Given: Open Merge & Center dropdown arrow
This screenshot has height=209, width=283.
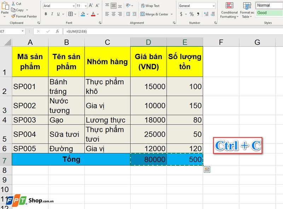Looking at the screenshot, I should 172,14.
